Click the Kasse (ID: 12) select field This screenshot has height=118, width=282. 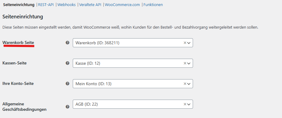click(x=133, y=63)
